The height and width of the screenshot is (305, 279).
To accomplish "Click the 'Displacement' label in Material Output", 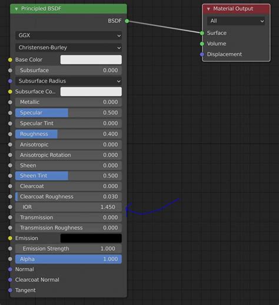I will click(224, 54).
